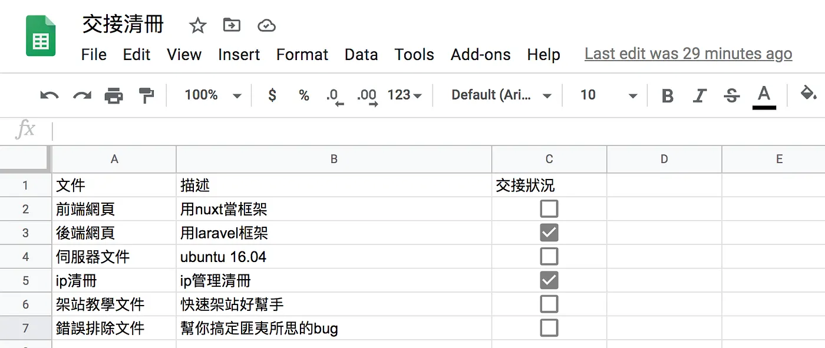This screenshot has height=348, width=825.
Task: Select column E header
Action: click(774, 159)
